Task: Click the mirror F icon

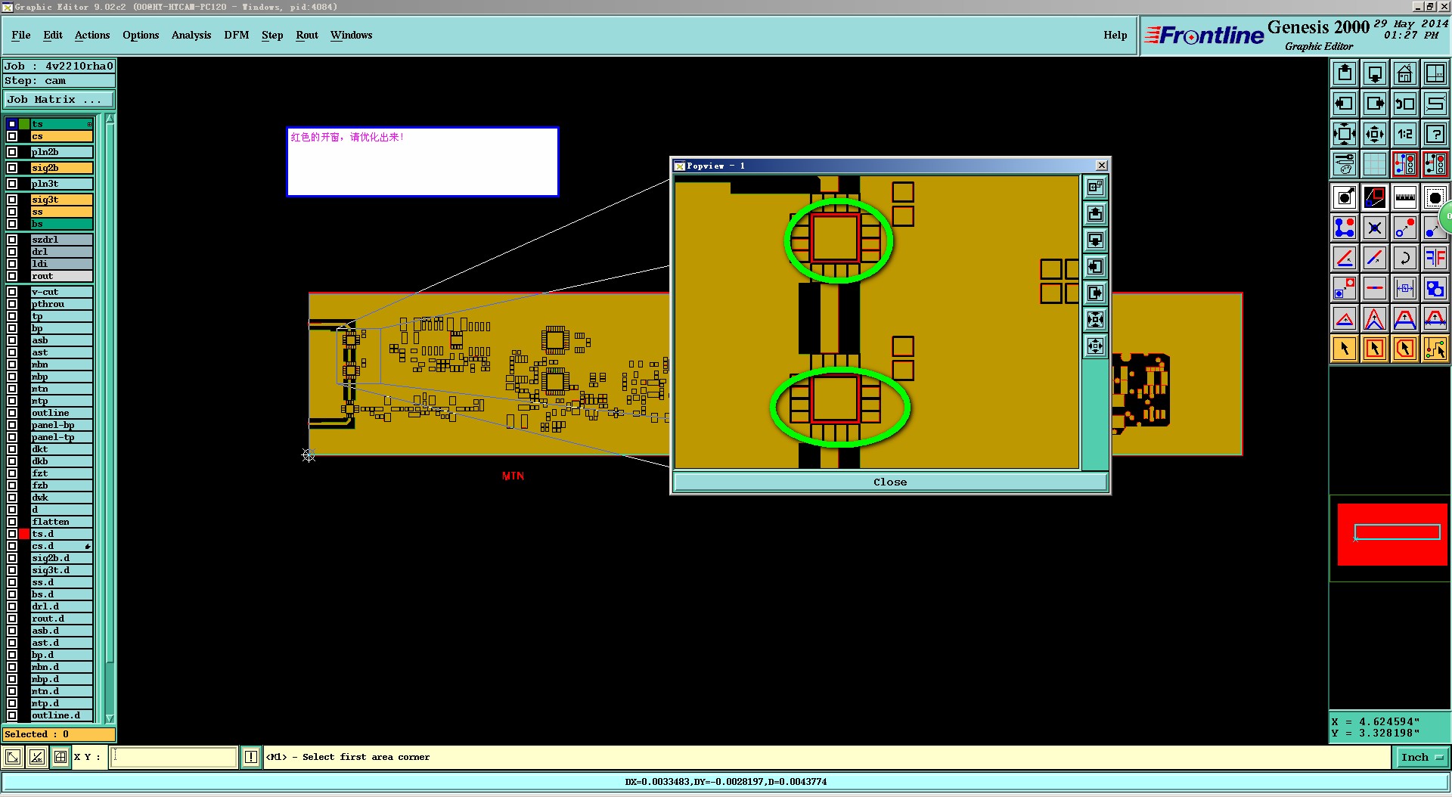Action: tap(1435, 258)
